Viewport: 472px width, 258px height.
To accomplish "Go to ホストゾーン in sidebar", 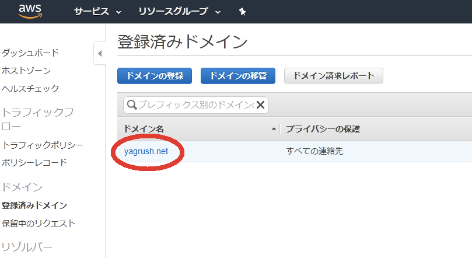I will coord(26,71).
